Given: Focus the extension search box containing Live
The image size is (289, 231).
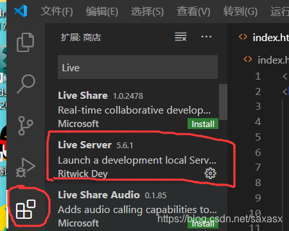Looking at the screenshot, I should coord(137,67).
